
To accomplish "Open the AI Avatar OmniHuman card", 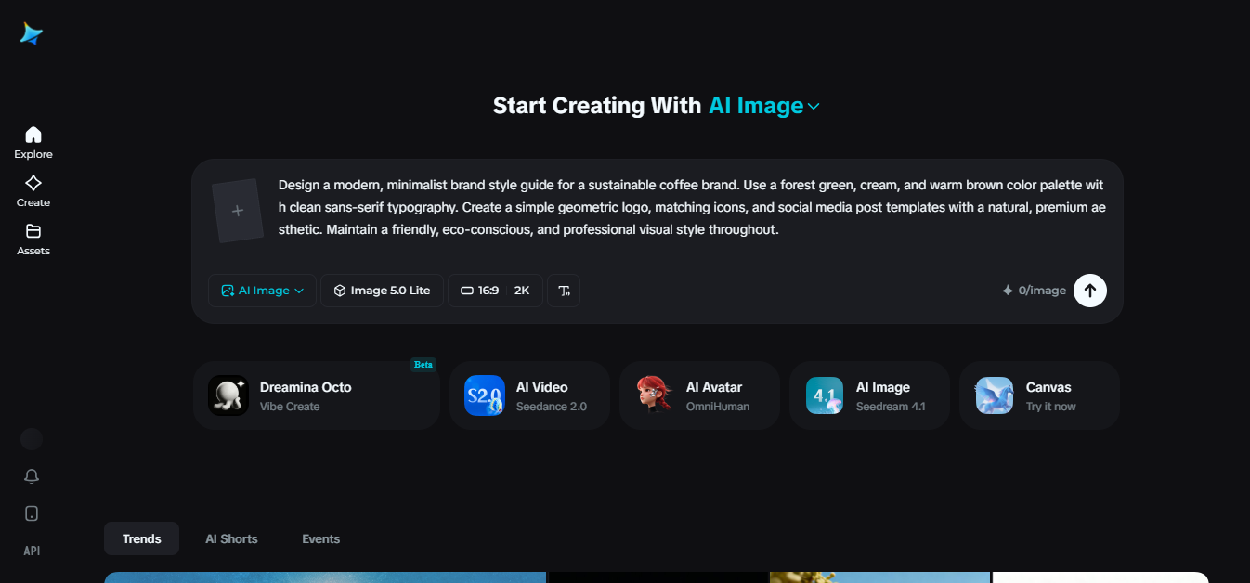I will coord(699,395).
